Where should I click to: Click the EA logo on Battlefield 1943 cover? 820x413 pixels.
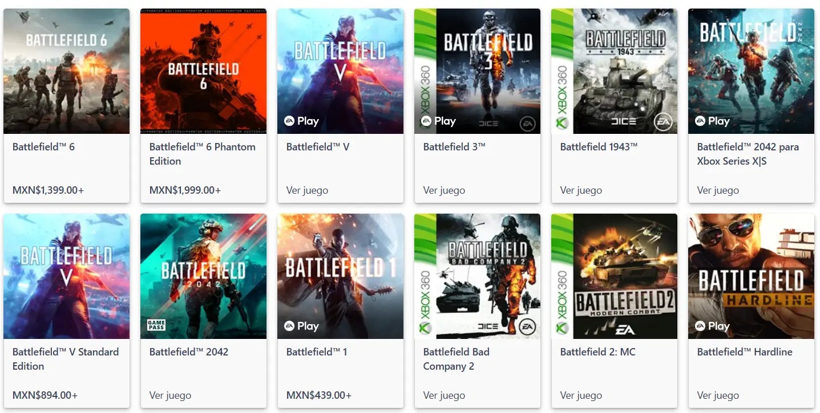663,122
